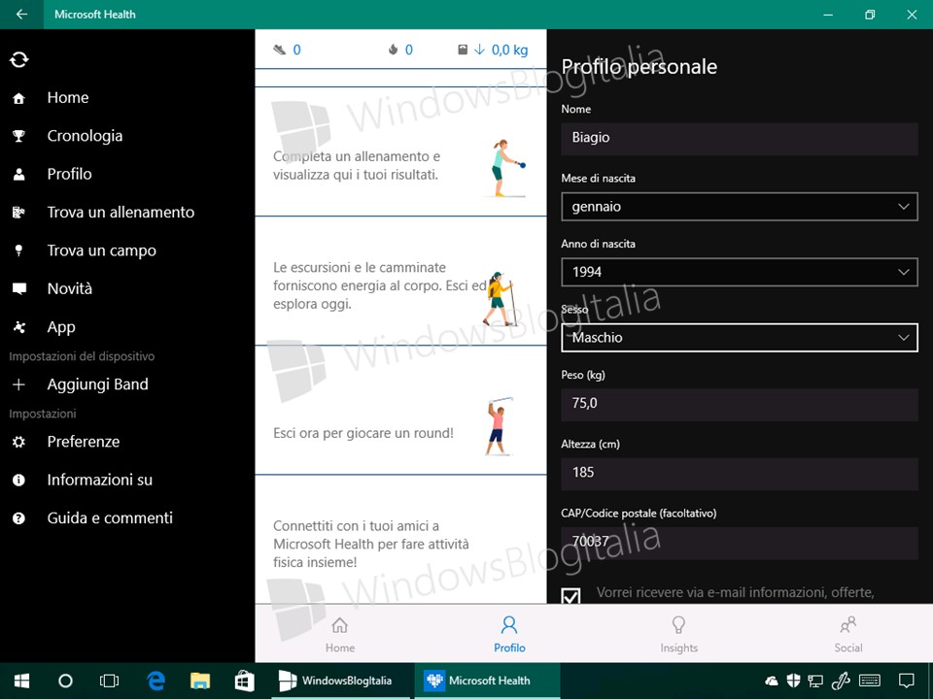The width and height of the screenshot is (933, 699).
Task: Open the Windows Store taskbar icon
Action: 244,681
